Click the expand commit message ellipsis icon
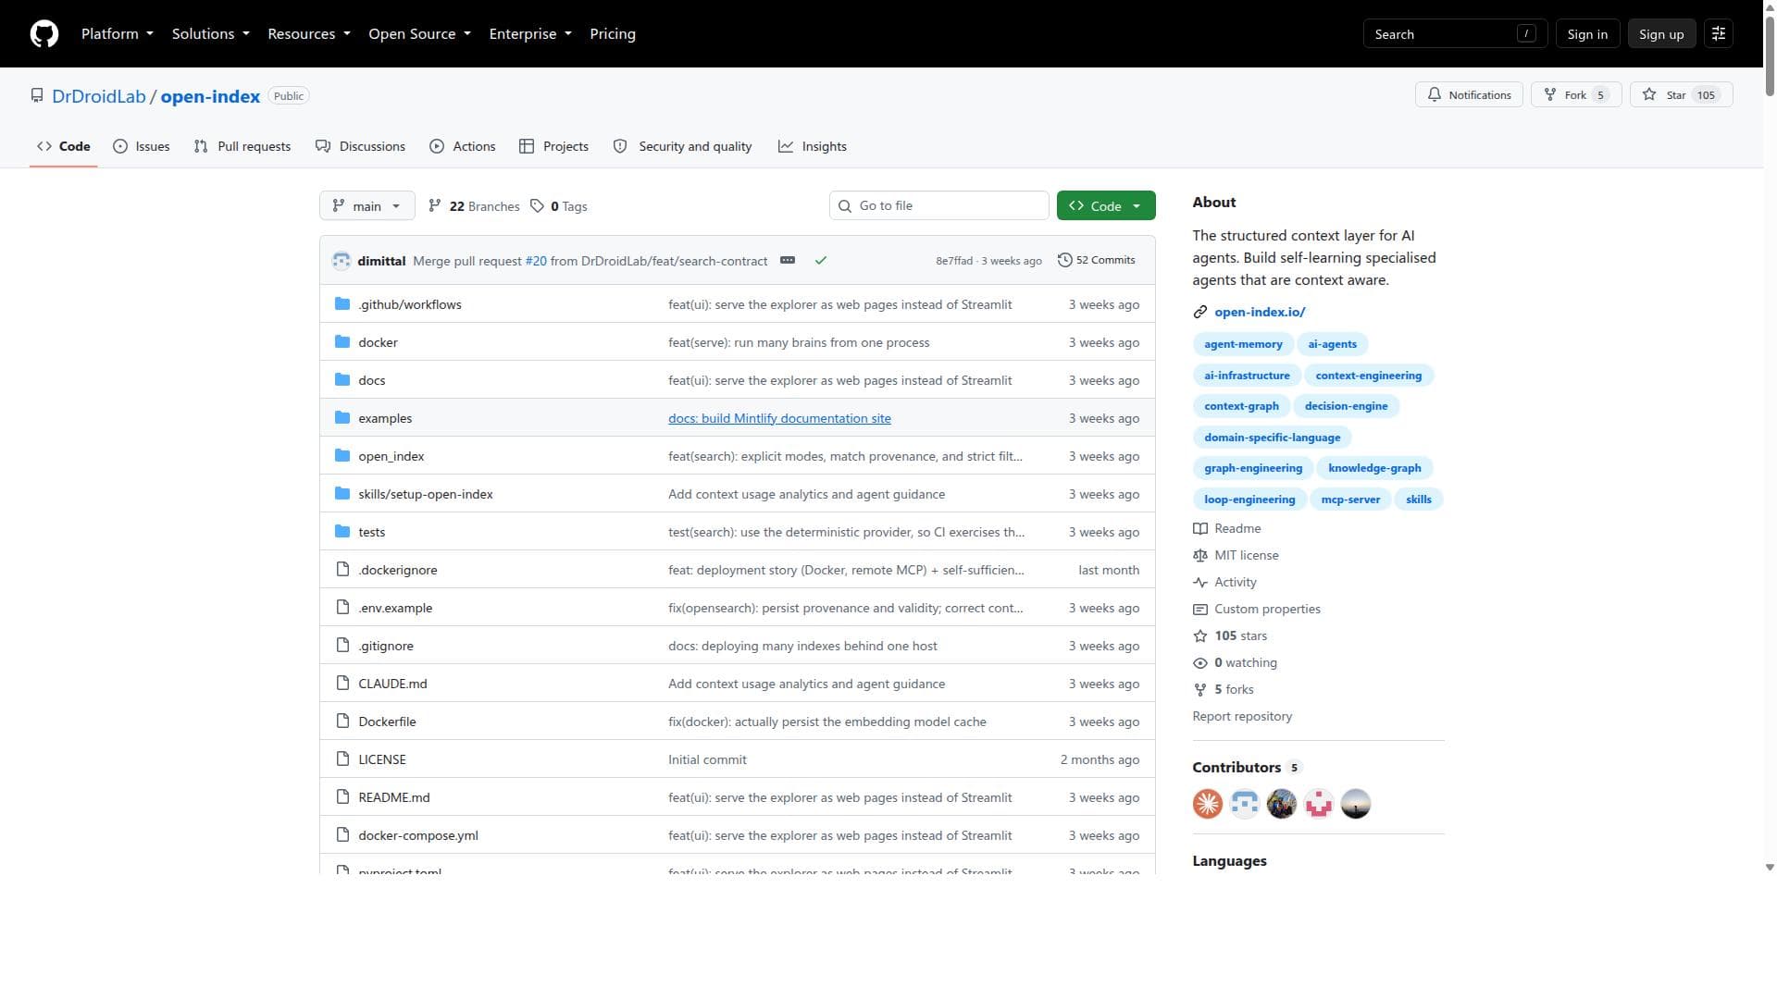Viewport: 1777px width, 999px height. (x=788, y=261)
